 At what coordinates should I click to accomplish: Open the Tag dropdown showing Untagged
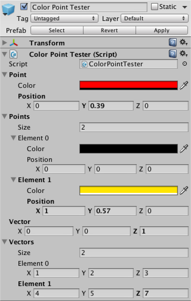pyautogui.click(x=64, y=19)
